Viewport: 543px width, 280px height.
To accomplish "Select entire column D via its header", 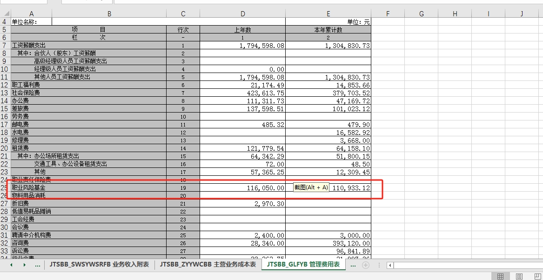I will click(x=242, y=14).
